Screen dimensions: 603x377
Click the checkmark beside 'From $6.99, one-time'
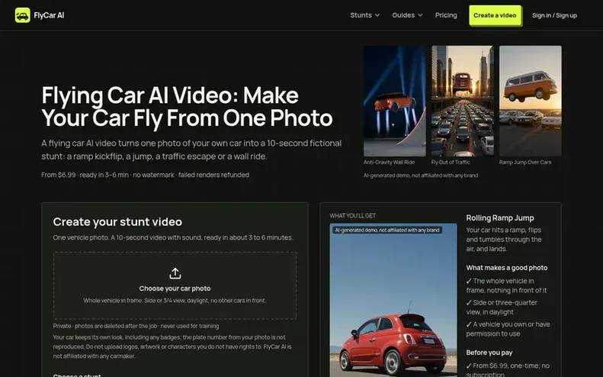(469, 366)
